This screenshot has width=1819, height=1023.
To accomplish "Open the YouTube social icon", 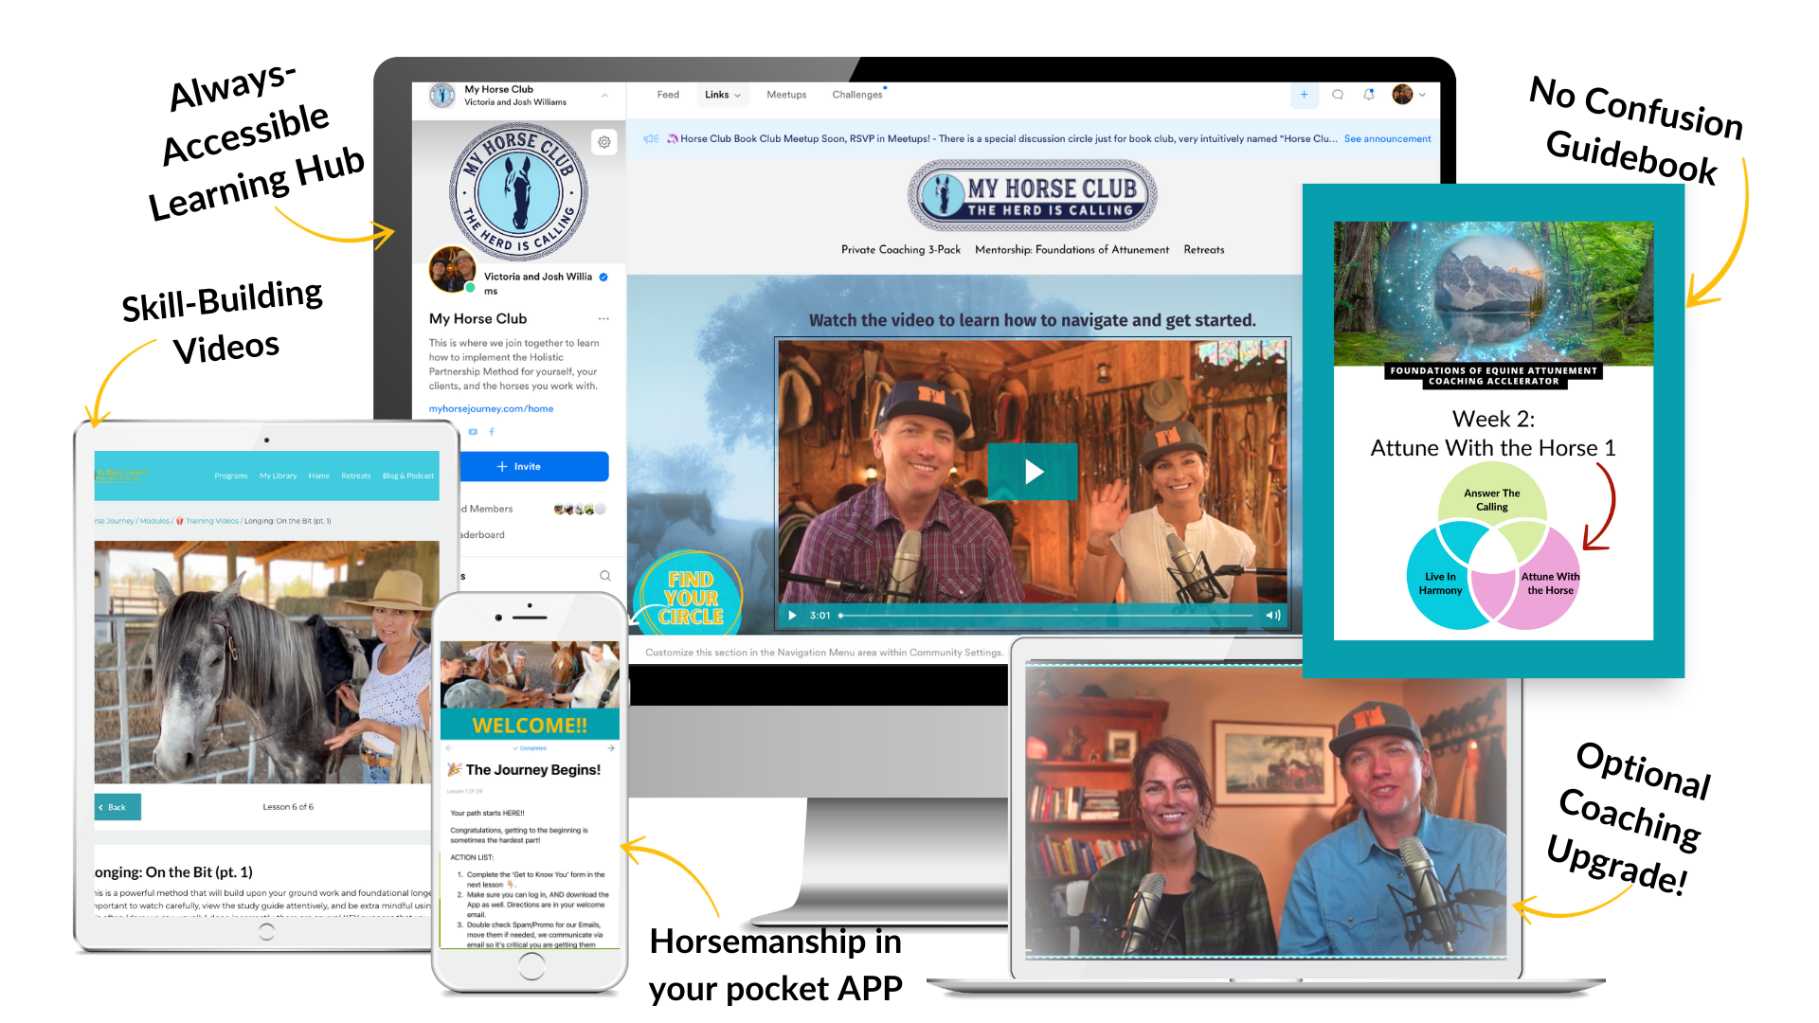I will tap(473, 432).
